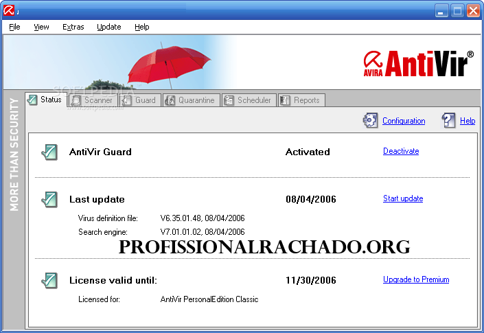
Task: Switch to the Scanner tab
Action: (94, 100)
